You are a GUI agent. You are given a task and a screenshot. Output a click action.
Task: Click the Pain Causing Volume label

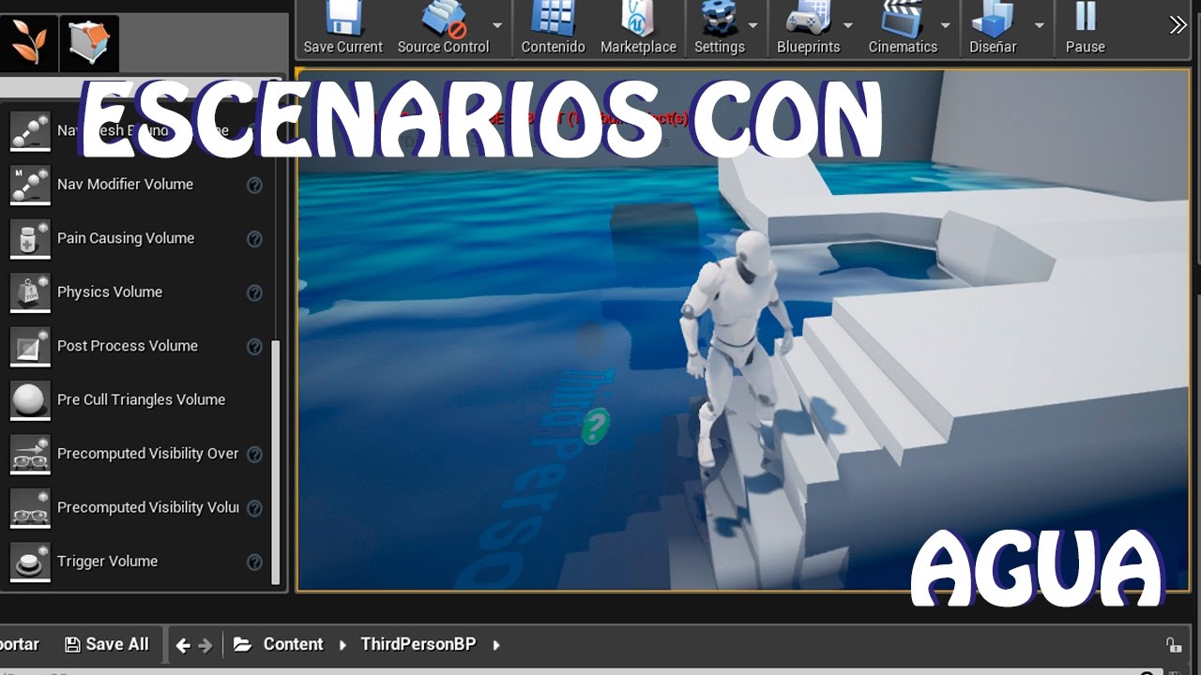(x=126, y=238)
